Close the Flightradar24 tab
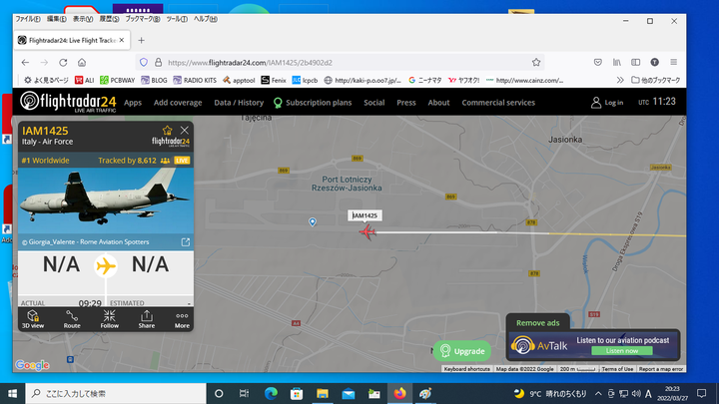719x404 pixels. [122, 40]
